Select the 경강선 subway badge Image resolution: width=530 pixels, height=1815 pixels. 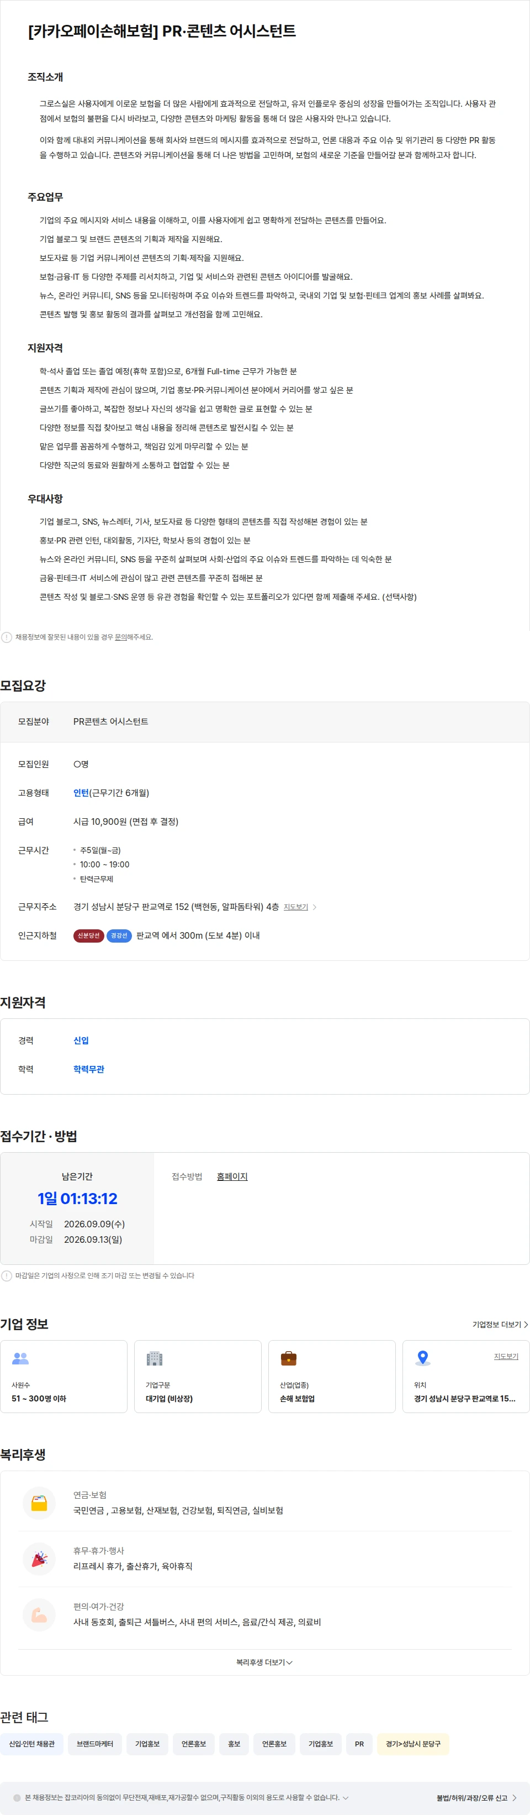[119, 935]
